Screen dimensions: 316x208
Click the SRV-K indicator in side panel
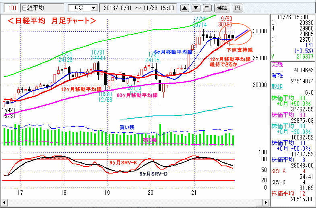tap(278, 171)
